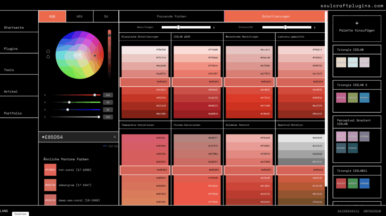The width and height of the screenshot is (386, 216).
Task: Switch color format to HEX
Action: point(105,146)
